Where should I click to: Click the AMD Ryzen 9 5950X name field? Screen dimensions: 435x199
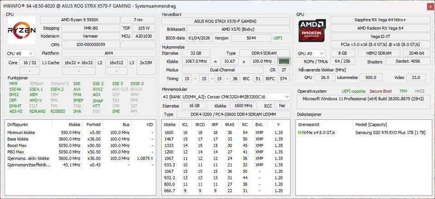[80, 20]
